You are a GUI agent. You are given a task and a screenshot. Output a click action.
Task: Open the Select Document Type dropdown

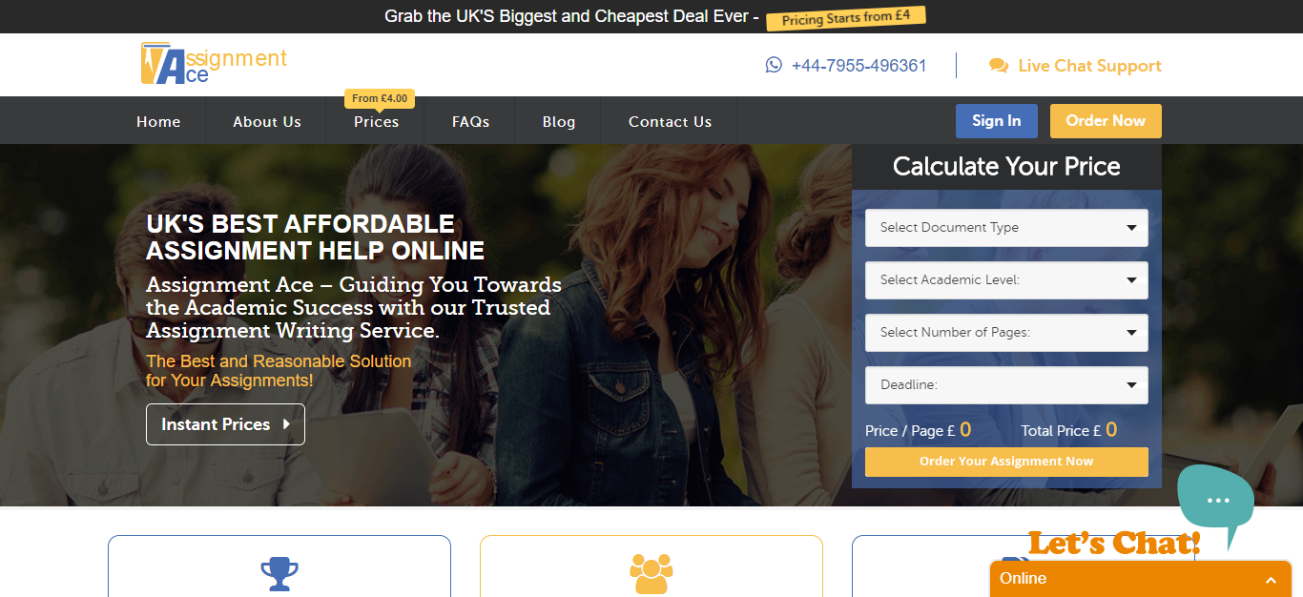click(x=1006, y=228)
